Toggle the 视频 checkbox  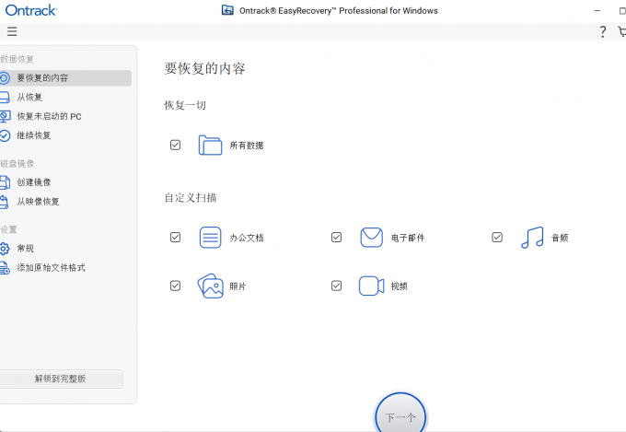tap(337, 286)
